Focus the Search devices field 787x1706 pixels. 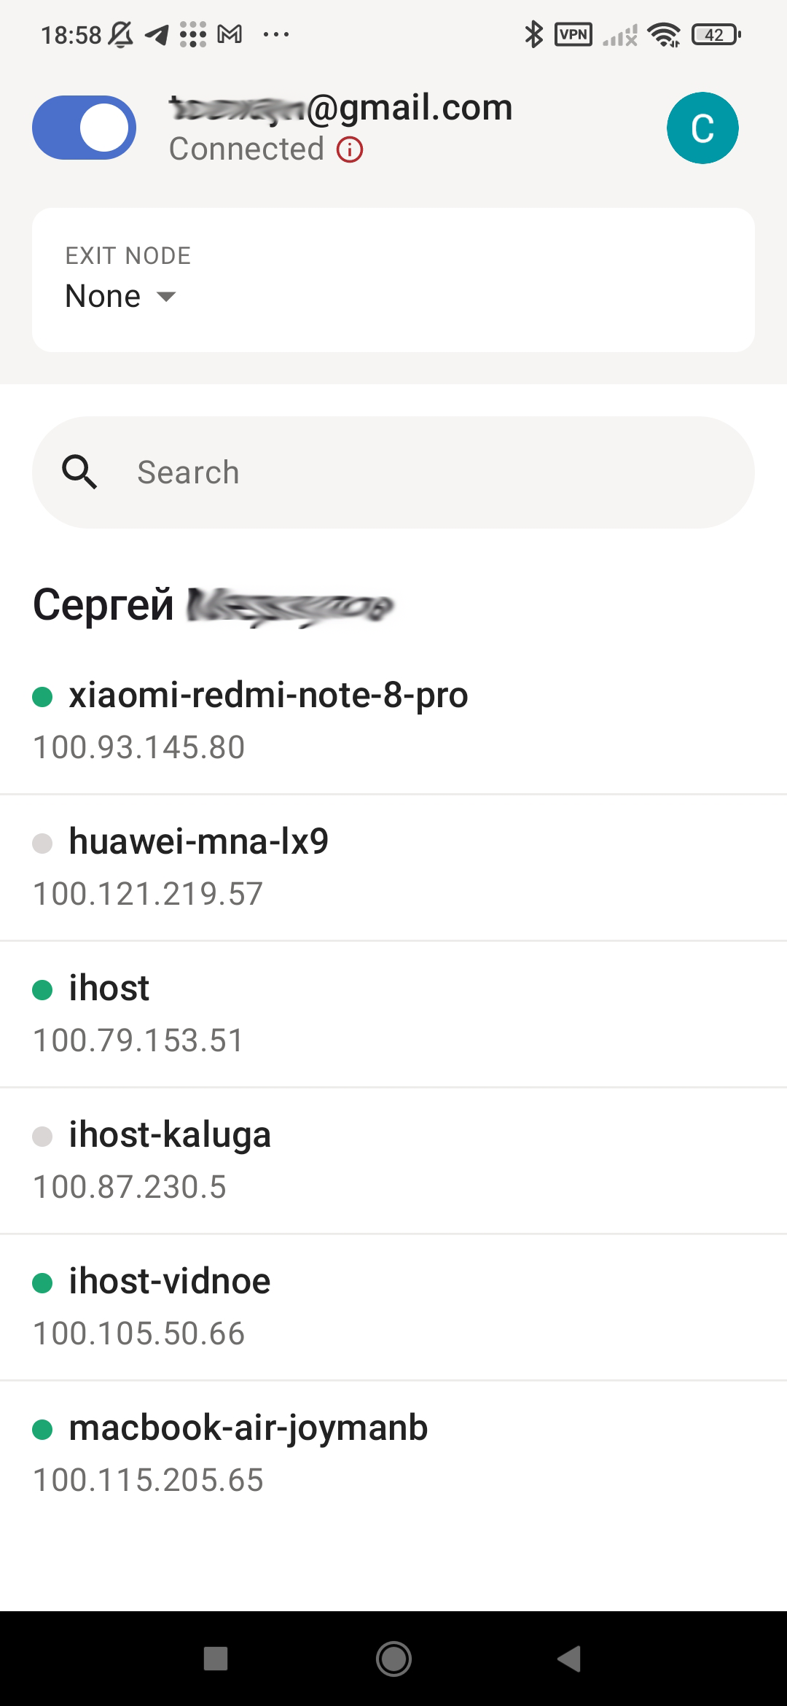[x=393, y=472]
